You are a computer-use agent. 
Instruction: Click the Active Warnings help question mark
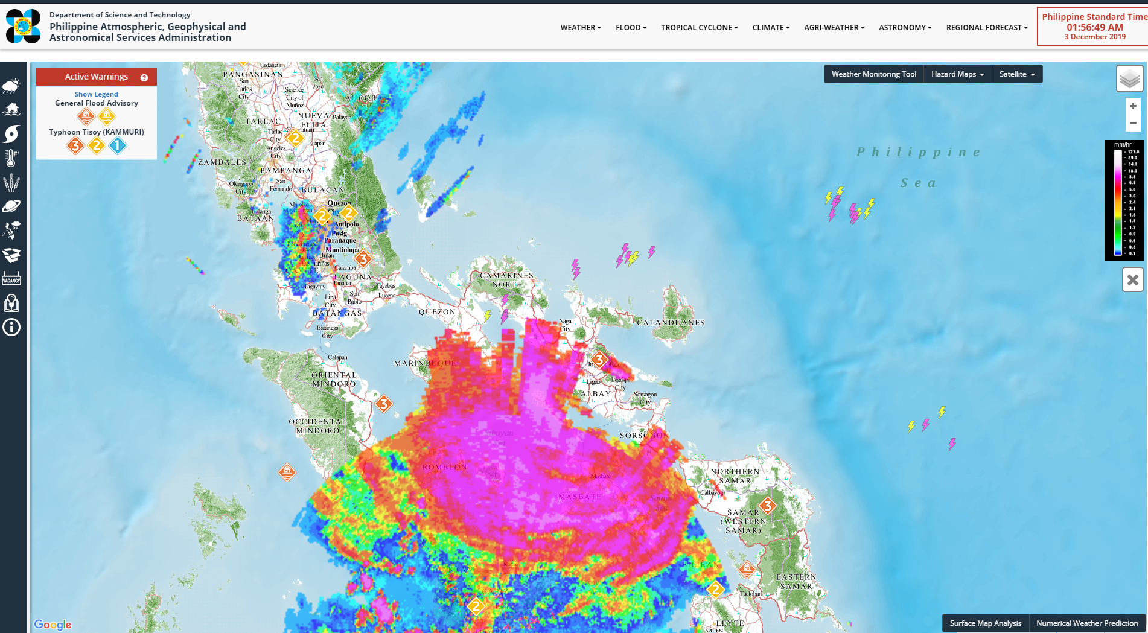144,77
